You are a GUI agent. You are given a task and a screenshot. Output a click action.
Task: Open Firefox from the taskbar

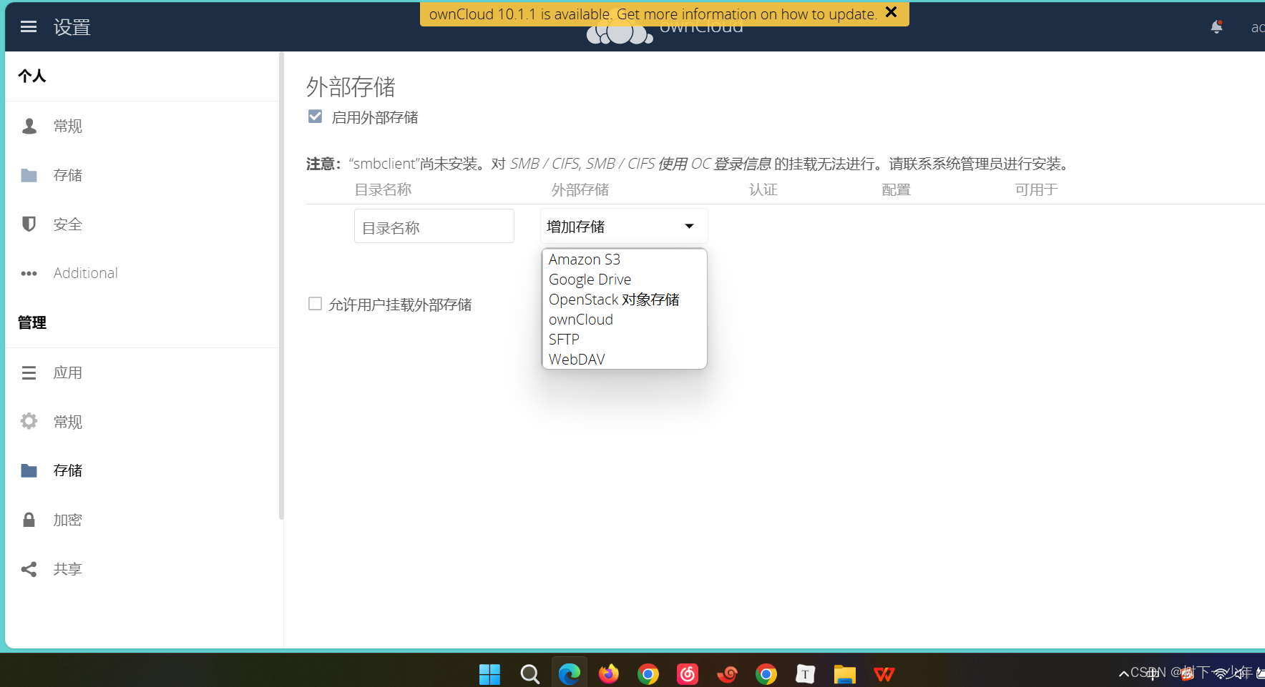tap(609, 674)
